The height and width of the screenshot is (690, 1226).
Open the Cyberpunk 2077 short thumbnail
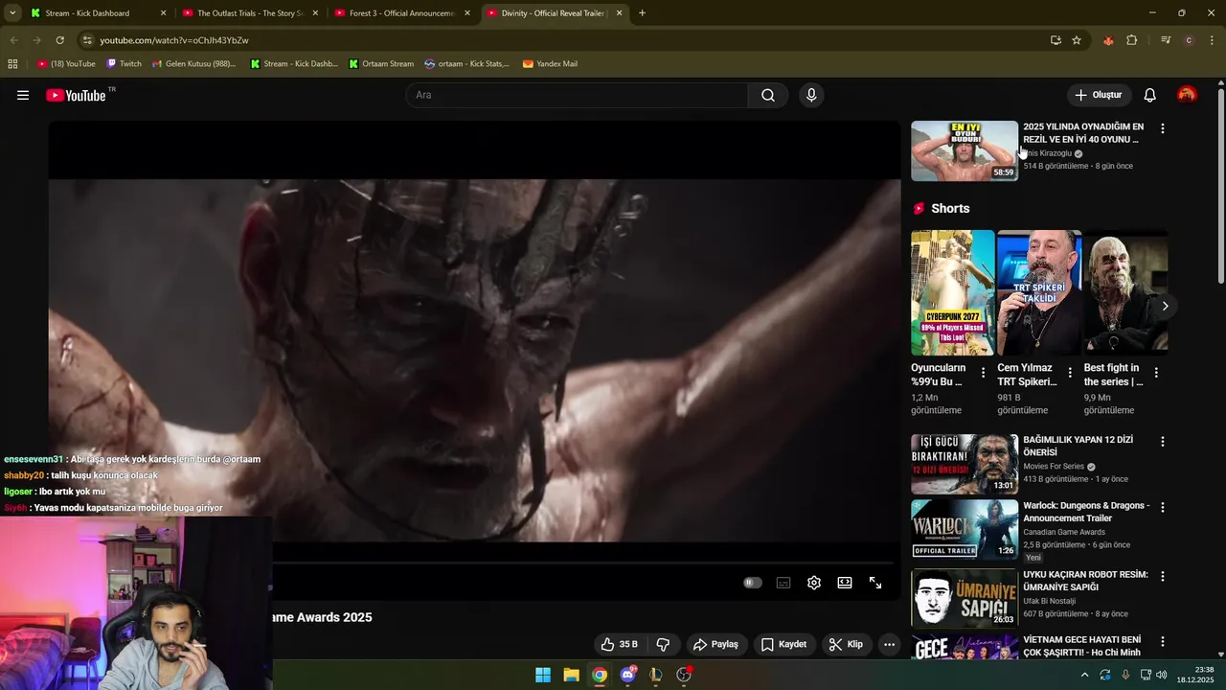click(953, 292)
